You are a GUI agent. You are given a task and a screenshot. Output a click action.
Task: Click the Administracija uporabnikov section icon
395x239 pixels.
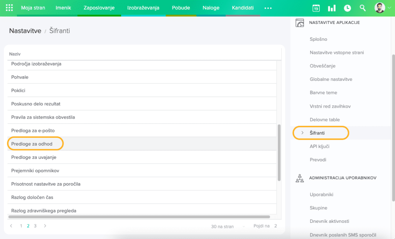coord(300,178)
